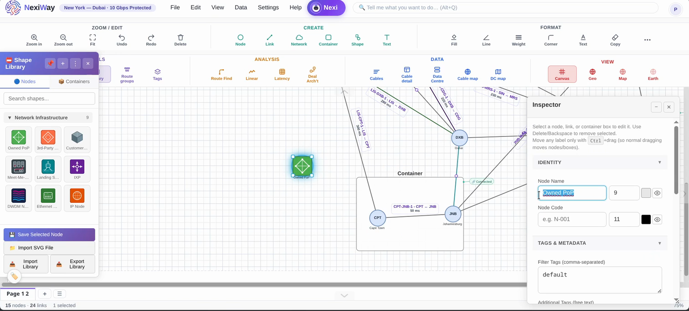Click Import SVG File button

coord(49,248)
